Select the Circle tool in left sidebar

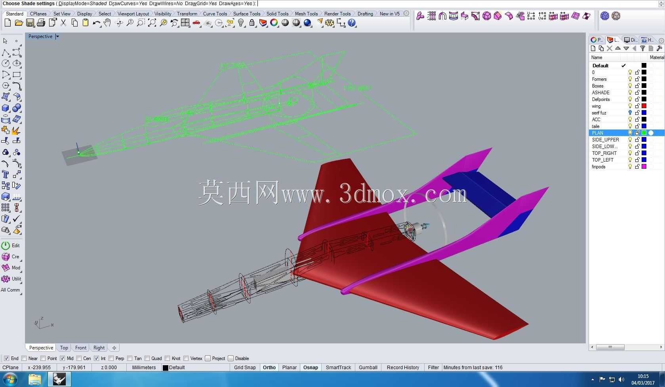[x=6, y=63]
